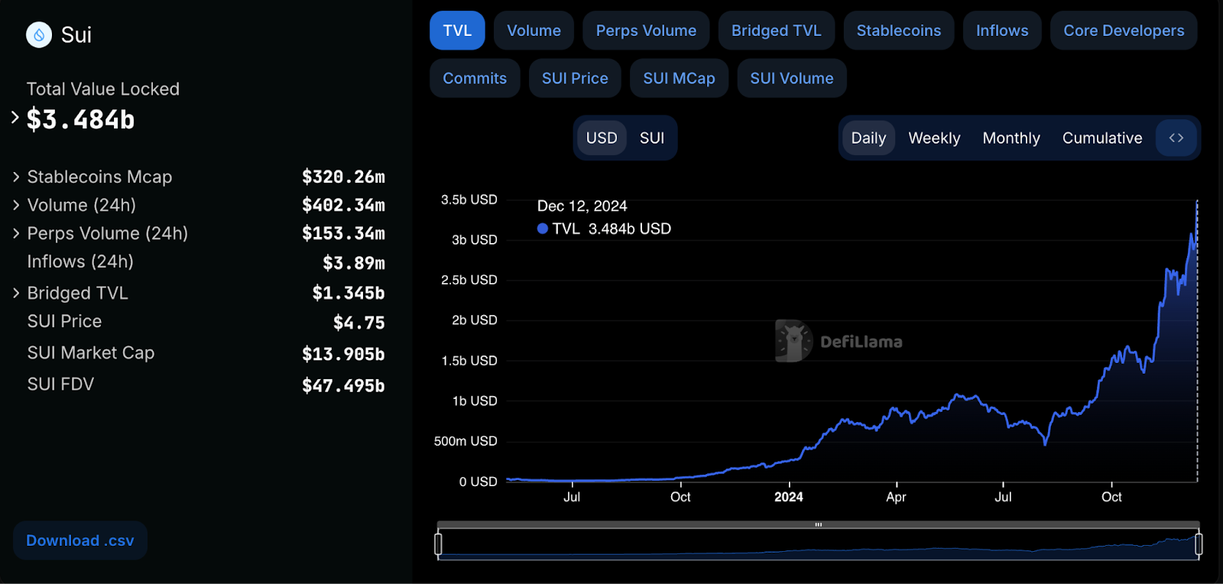Click the SUI Price label
This screenshot has height=584, width=1223.
click(x=64, y=321)
